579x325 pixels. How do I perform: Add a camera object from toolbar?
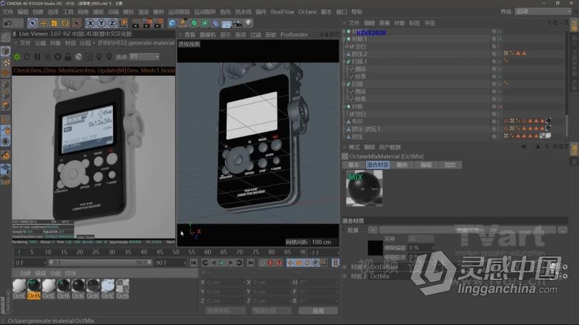237,24
